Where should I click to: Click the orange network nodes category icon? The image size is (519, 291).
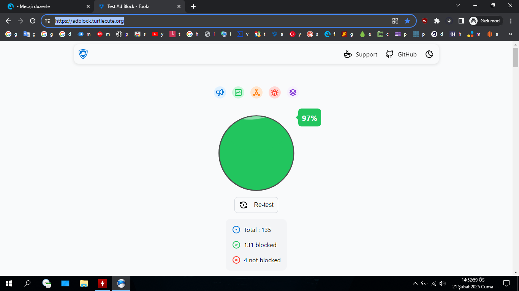point(256,92)
